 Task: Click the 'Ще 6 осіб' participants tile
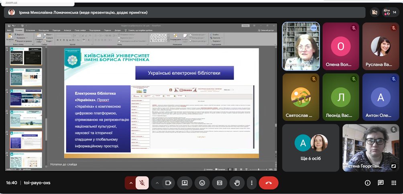point(310,147)
